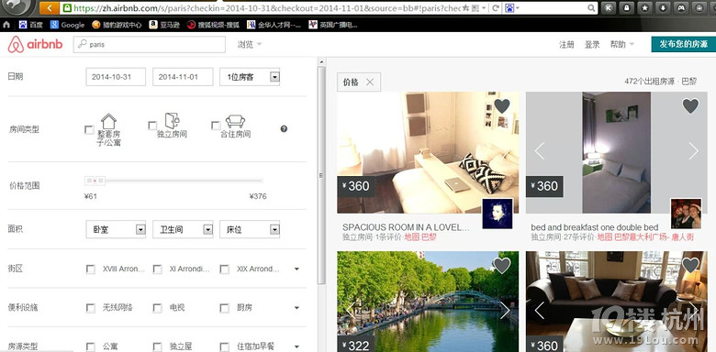
Task: Click the reload page icon in address bar
Action: (496, 7)
